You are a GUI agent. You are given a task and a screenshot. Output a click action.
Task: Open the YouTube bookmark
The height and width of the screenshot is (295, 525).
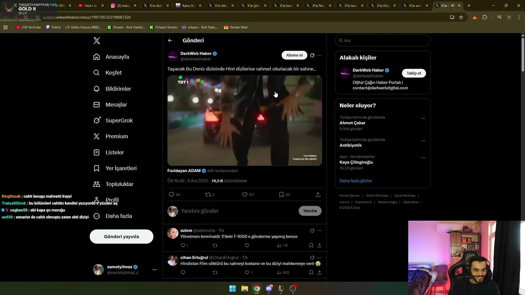[x=28, y=27]
